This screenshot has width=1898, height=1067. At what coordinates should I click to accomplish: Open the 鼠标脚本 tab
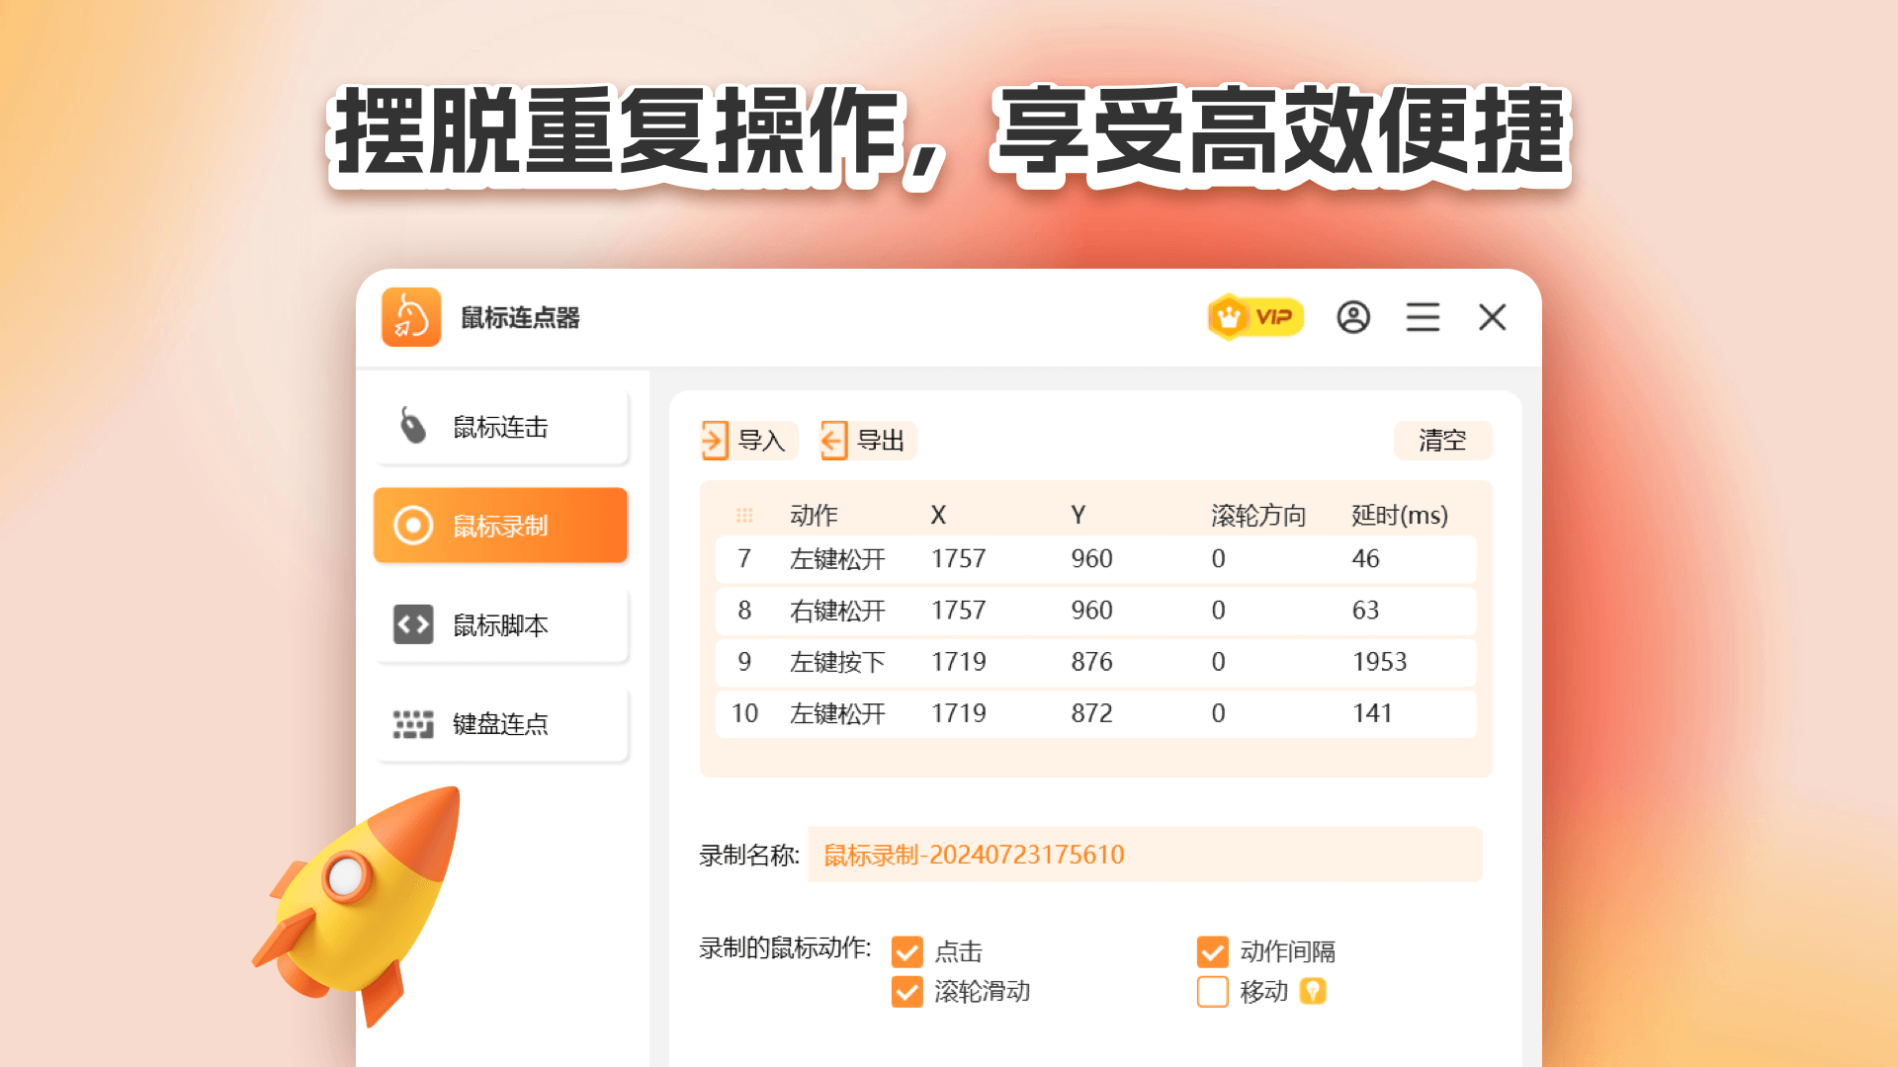click(501, 624)
